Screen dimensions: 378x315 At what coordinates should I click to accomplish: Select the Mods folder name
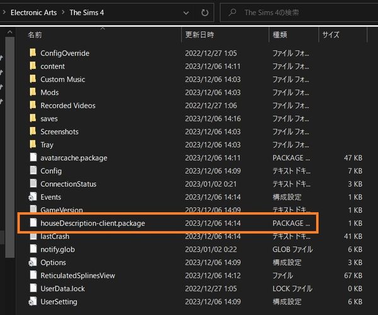pyautogui.click(x=49, y=92)
